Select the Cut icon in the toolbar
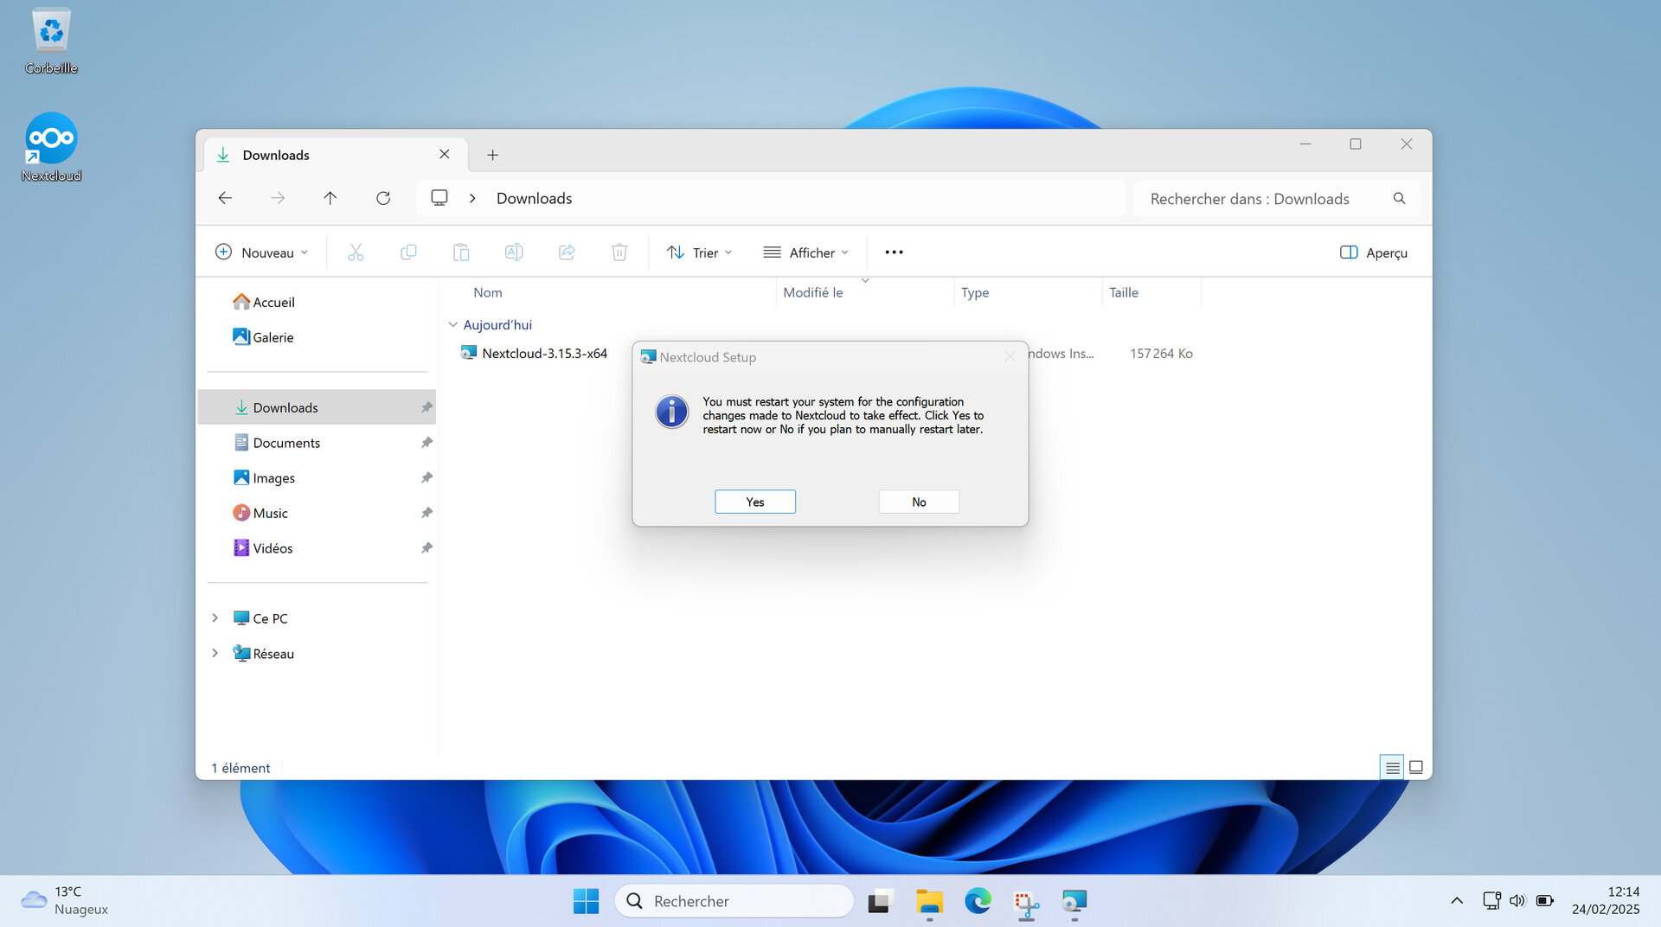1661x927 pixels. [x=355, y=252]
